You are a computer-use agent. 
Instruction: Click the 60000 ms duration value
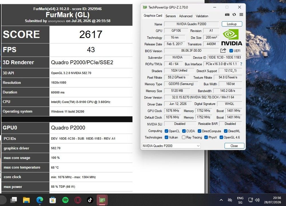tap(58, 92)
